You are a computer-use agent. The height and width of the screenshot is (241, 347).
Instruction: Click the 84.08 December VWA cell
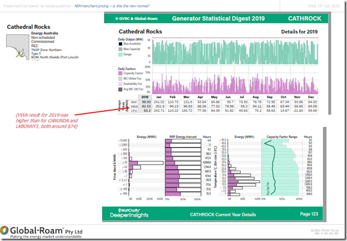pyautogui.click(x=313, y=106)
